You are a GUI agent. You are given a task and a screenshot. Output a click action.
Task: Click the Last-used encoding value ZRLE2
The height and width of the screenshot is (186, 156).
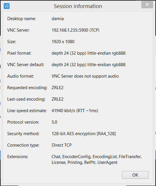point(57,99)
